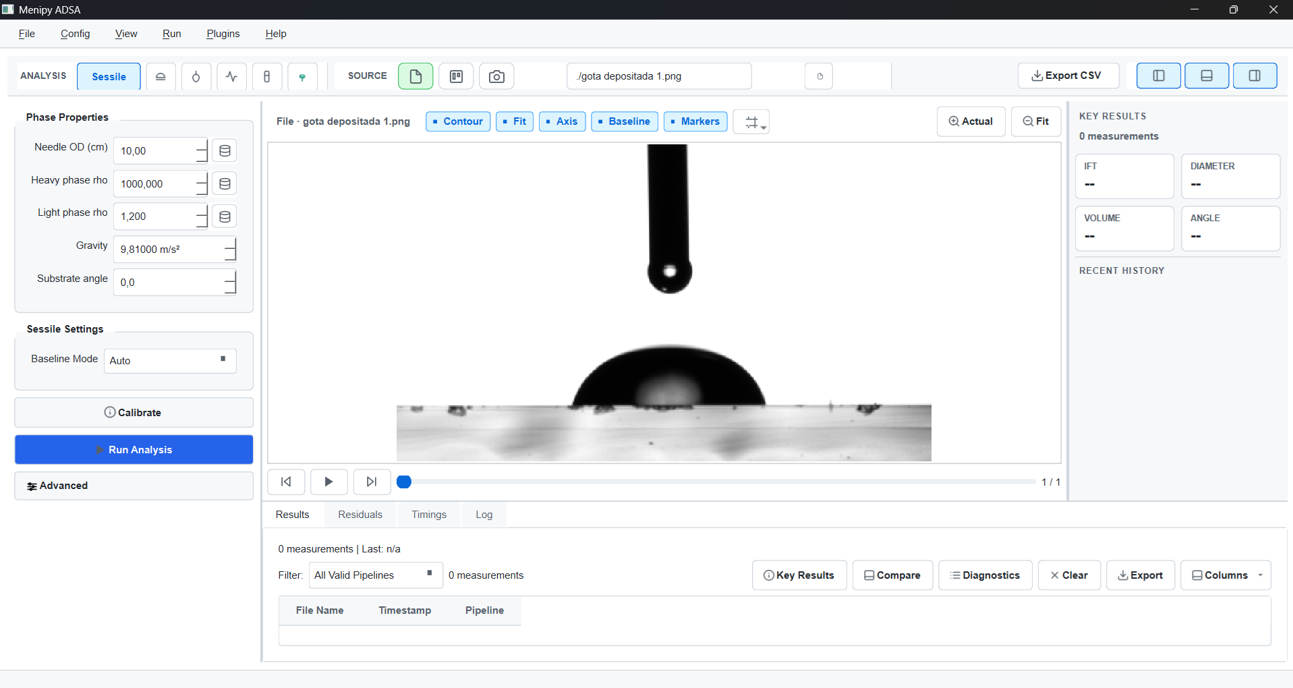This screenshot has height=688, width=1293.
Task: Choose camera as image source
Action: 496,76
